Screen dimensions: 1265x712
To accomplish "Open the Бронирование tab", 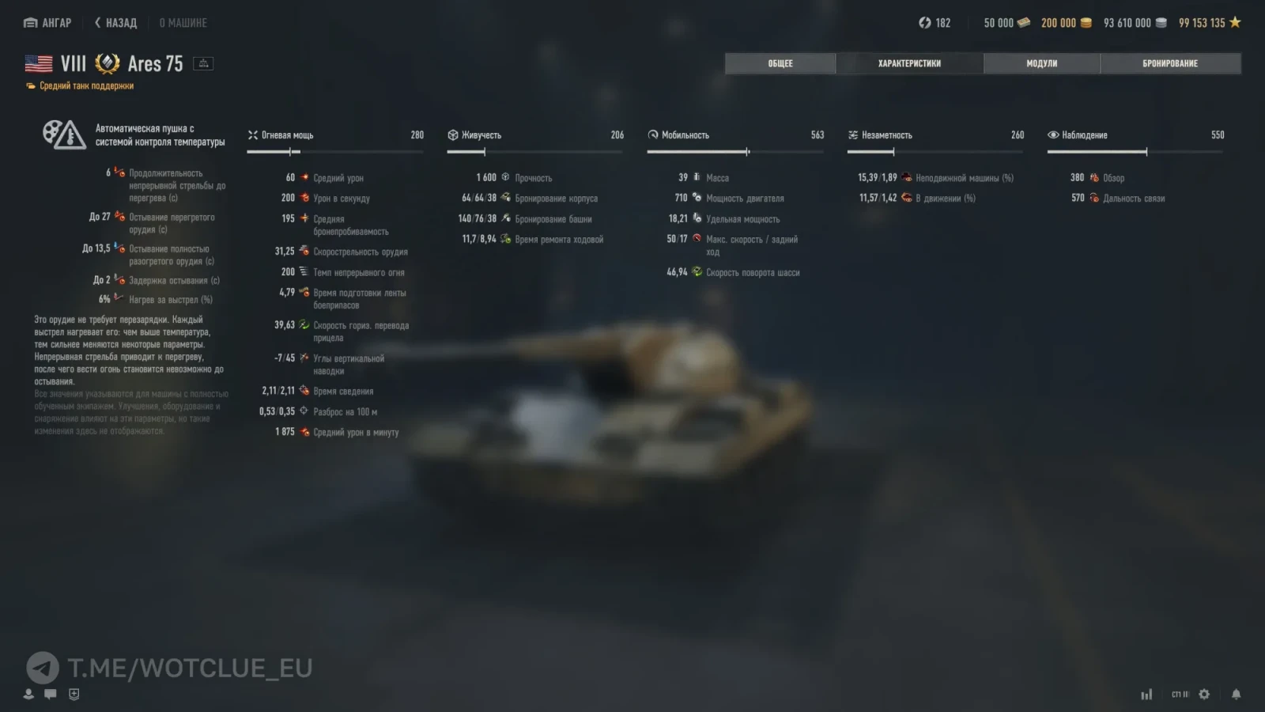I will [x=1170, y=63].
